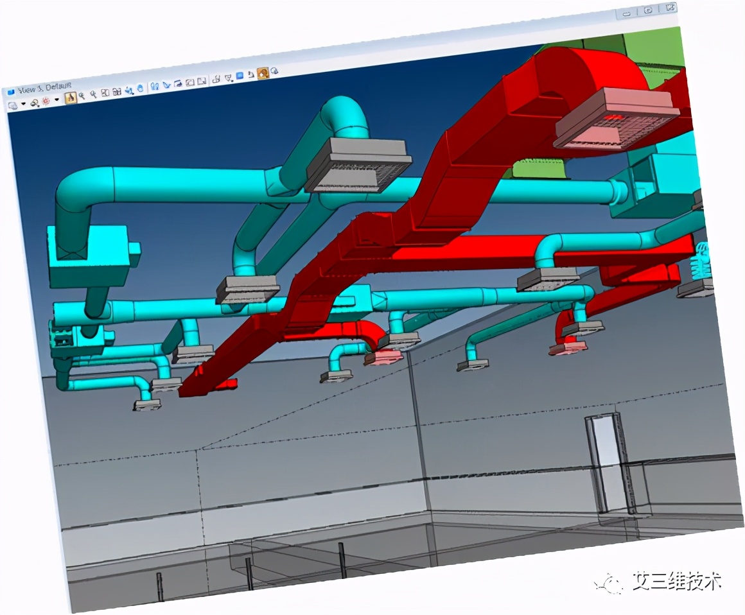This screenshot has height=615, width=745.
Task: Expand the dropdown arrow beside View Attributes
Action: pyautogui.click(x=23, y=103)
